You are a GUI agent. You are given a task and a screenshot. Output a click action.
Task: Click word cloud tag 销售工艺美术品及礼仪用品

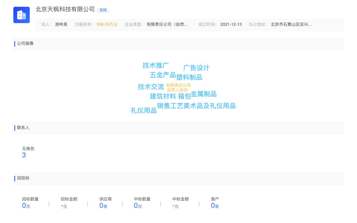196,106
